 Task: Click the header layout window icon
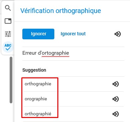(8, 21)
